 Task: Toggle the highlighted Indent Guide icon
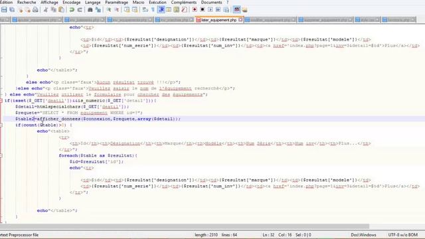(x=161, y=10)
